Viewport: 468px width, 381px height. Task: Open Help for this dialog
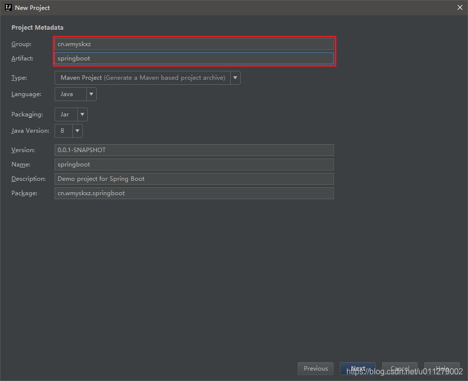442,369
